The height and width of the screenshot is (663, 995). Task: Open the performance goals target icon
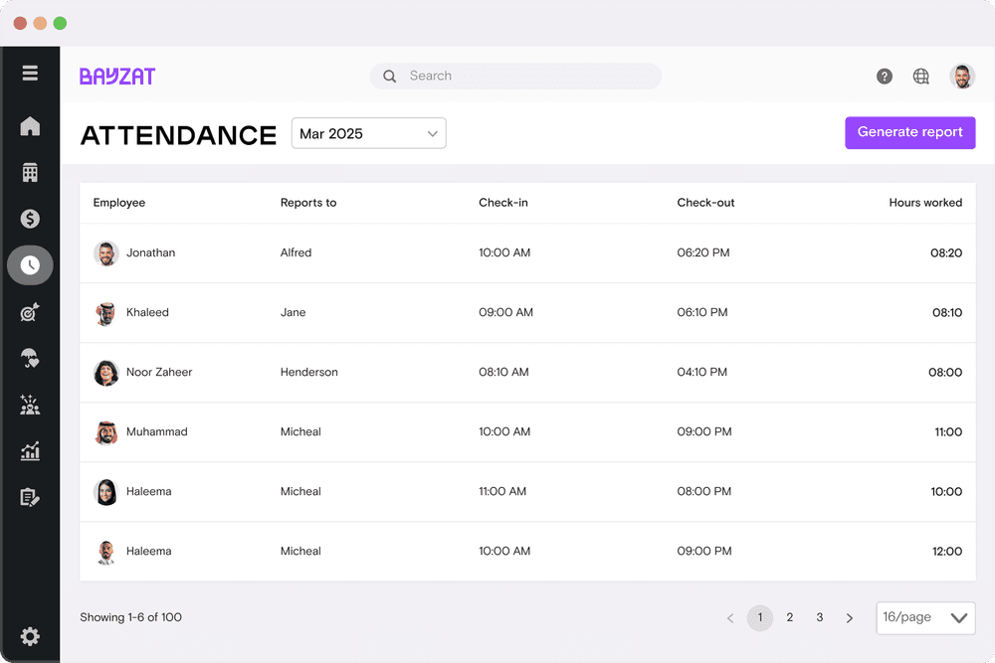tap(30, 311)
